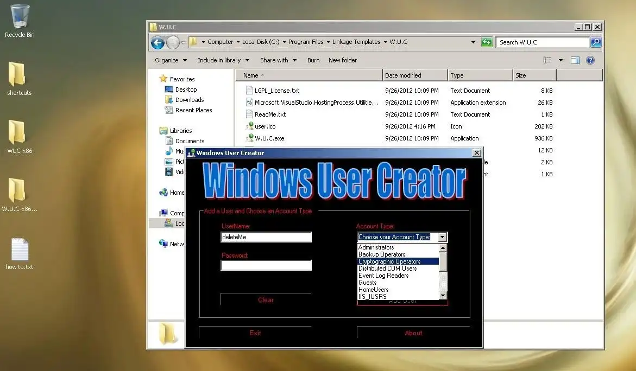The image size is (636, 371).
Task: Click the ReadMe.txt file icon
Action: click(249, 114)
